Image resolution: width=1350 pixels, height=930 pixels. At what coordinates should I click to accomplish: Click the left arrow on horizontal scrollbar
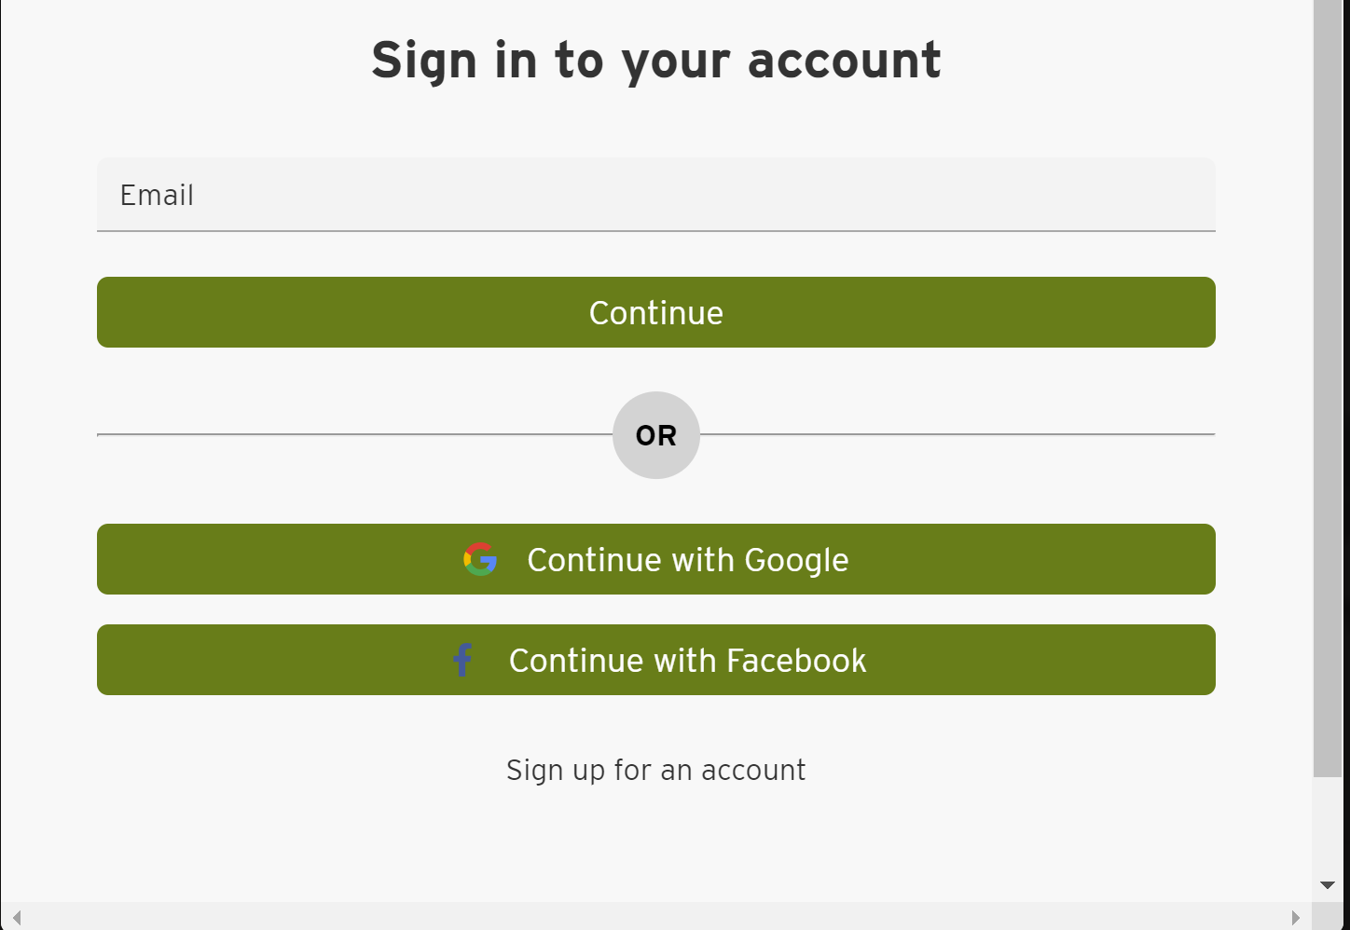click(x=16, y=917)
